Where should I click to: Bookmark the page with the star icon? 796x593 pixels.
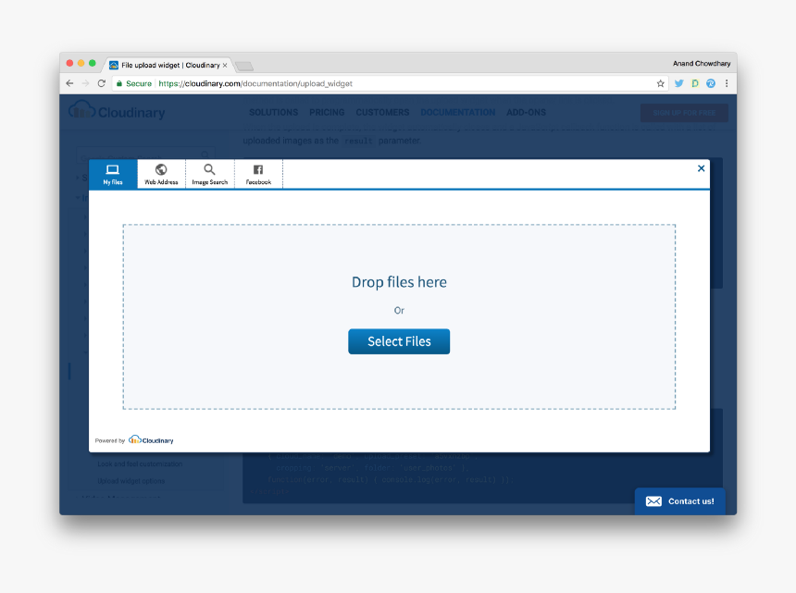tap(661, 83)
